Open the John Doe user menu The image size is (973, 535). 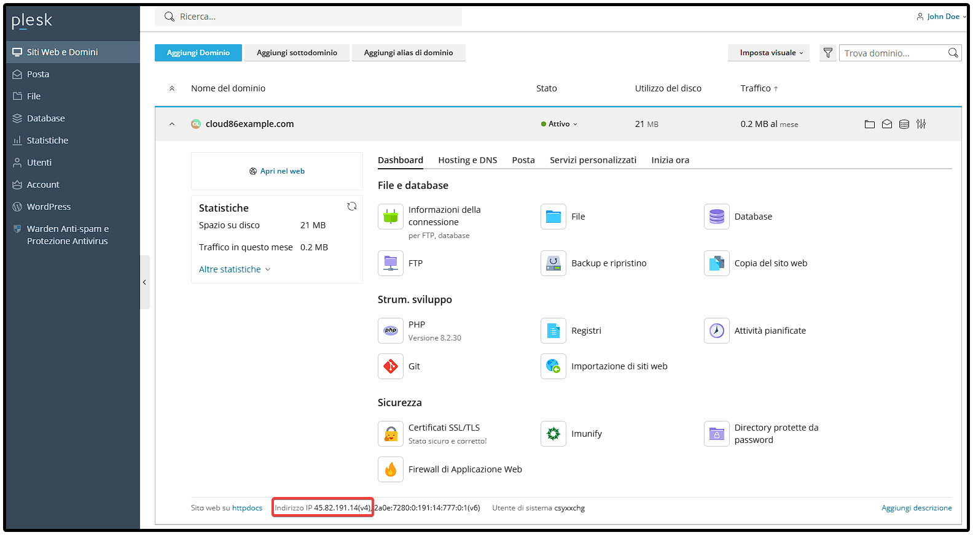(x=942, y=17)
